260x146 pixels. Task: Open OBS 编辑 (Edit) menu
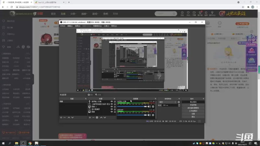70,26
